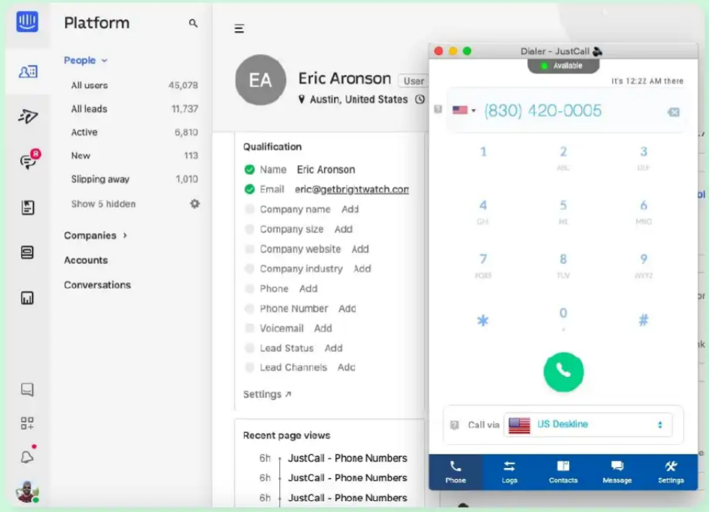Expand Show 5 hidden segments
Screen dimensions: 709x512
pos(103,204)
